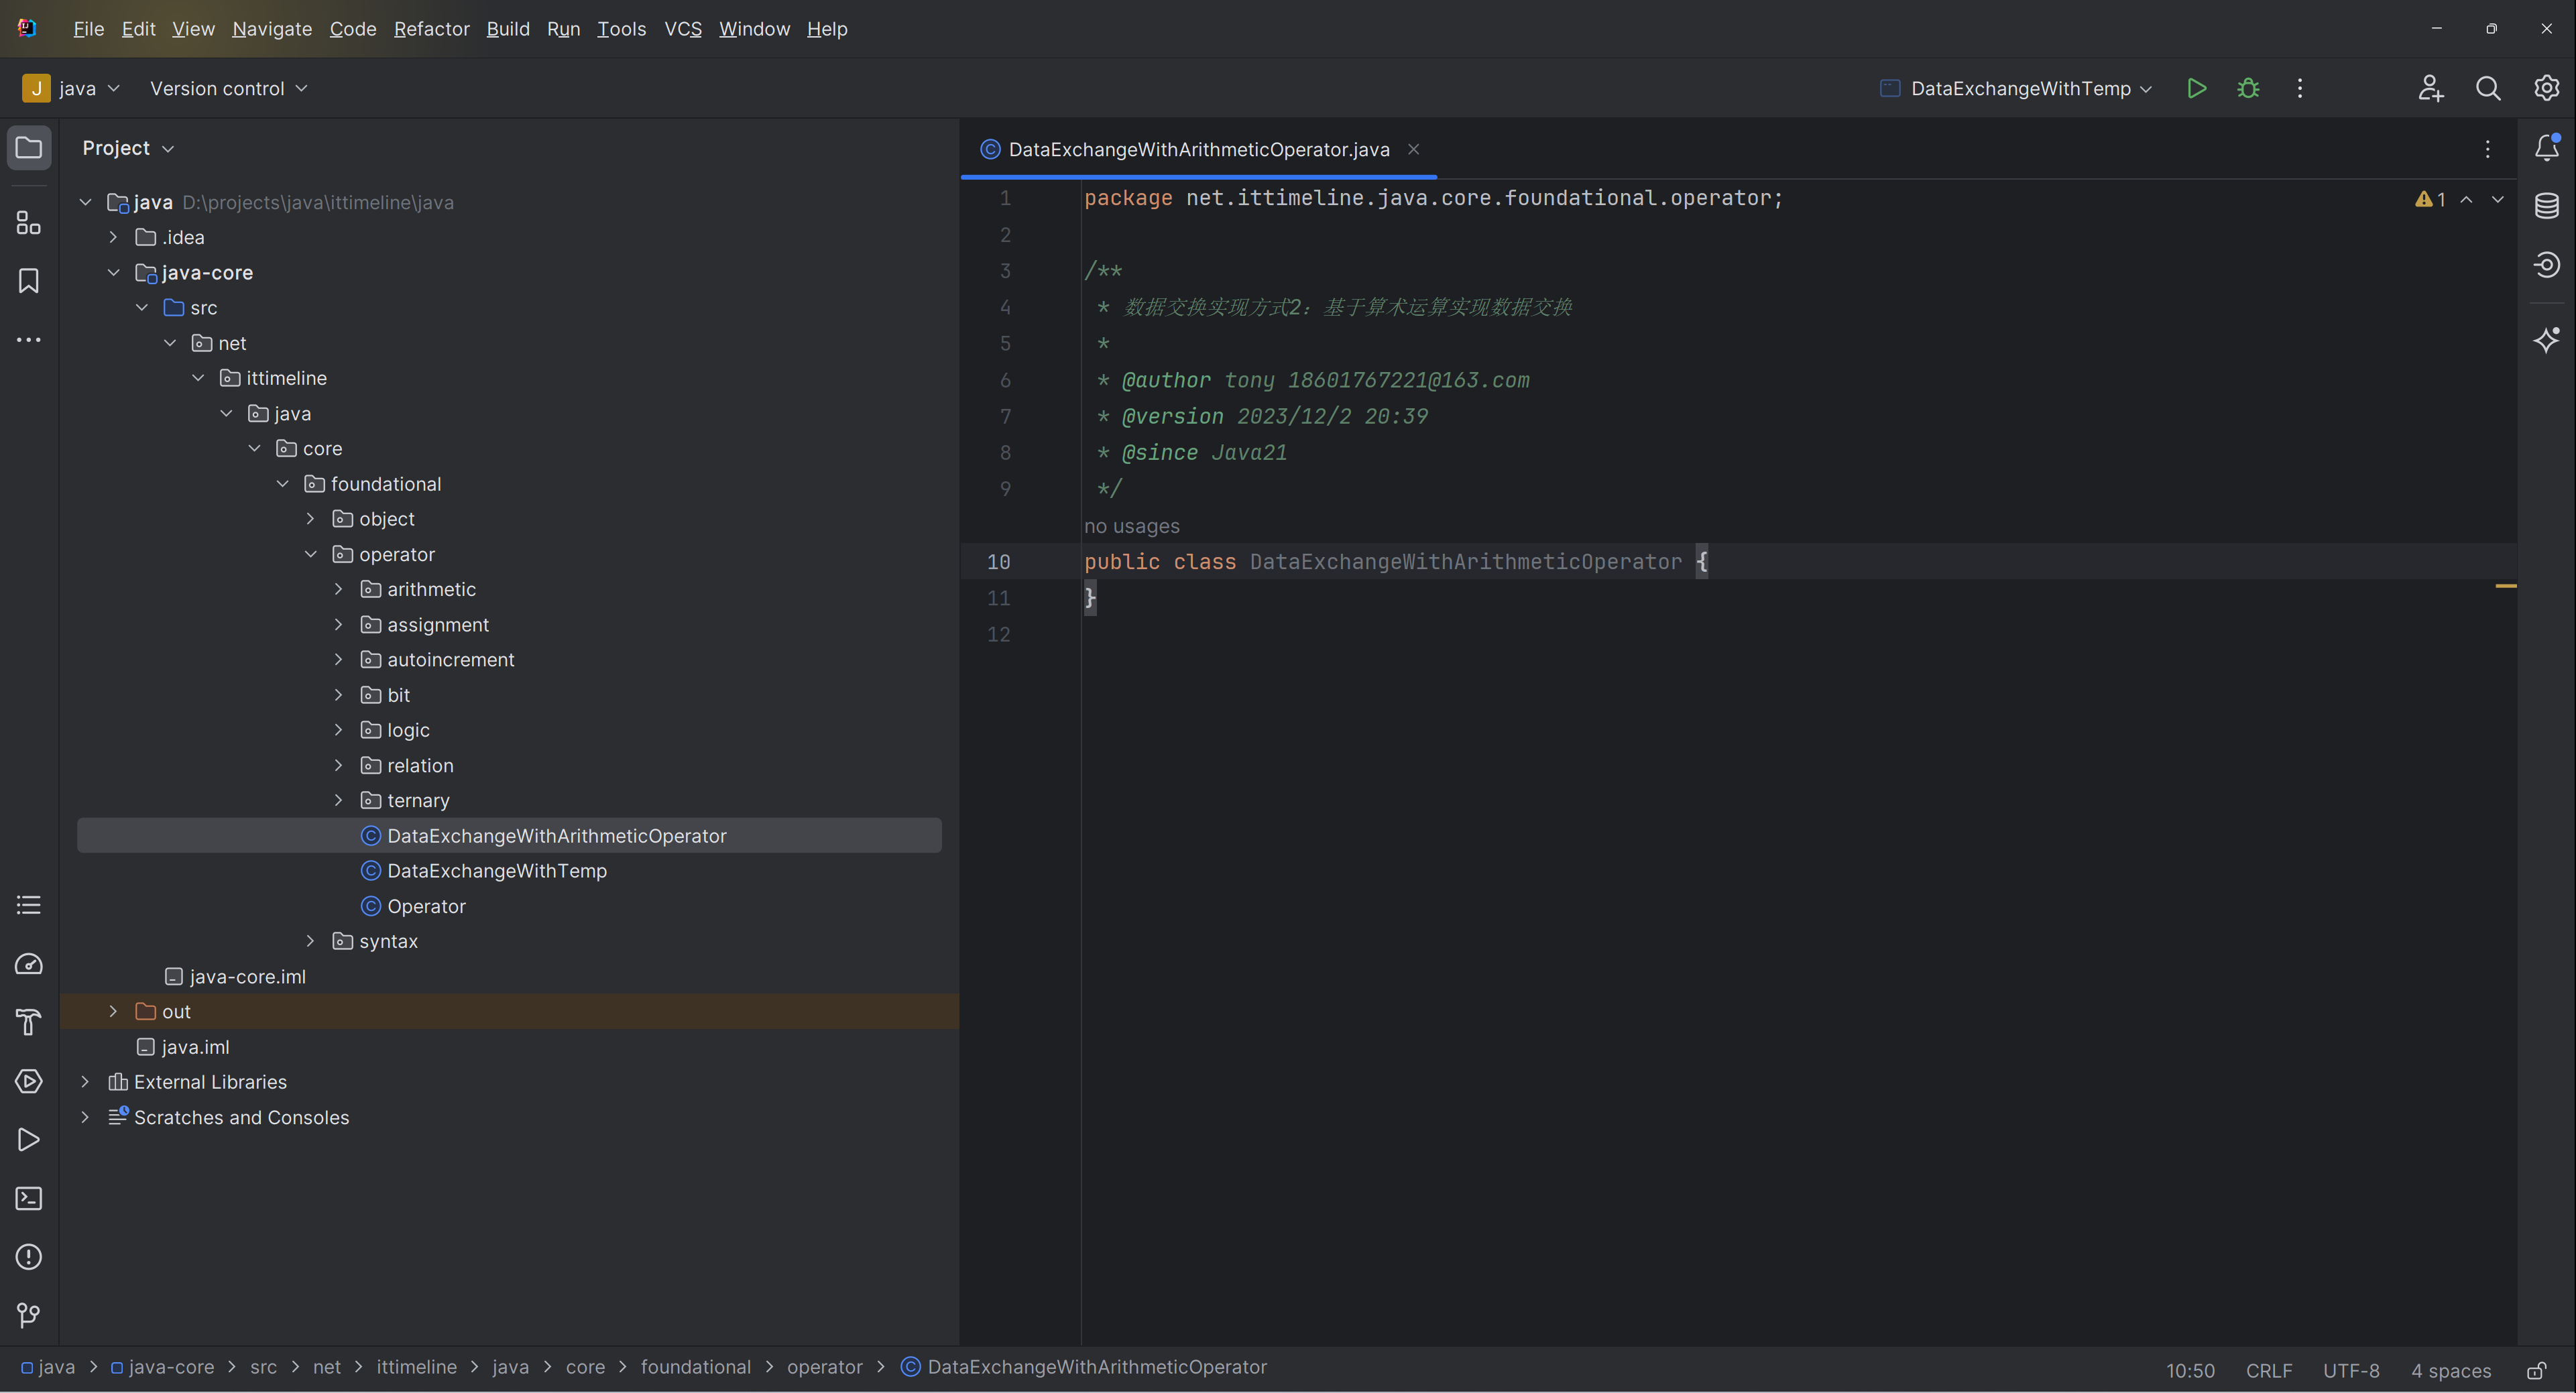Collapse the operator package
This screenshot has height=1393, width=2576.
point(311,554)
